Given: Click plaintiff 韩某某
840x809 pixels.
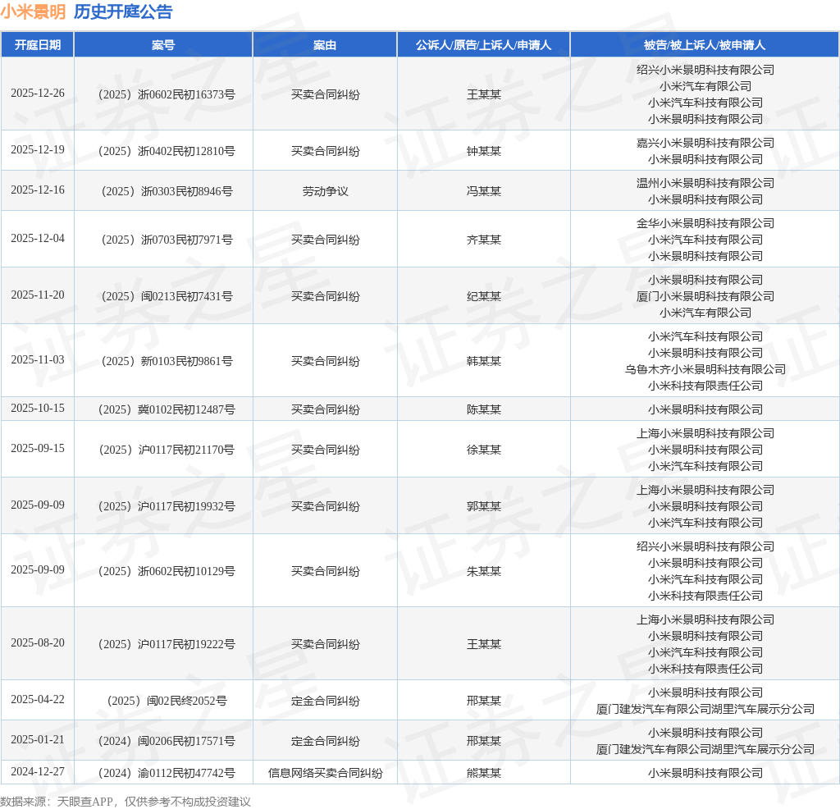Looking at the screenshot, I should [484, 361].
